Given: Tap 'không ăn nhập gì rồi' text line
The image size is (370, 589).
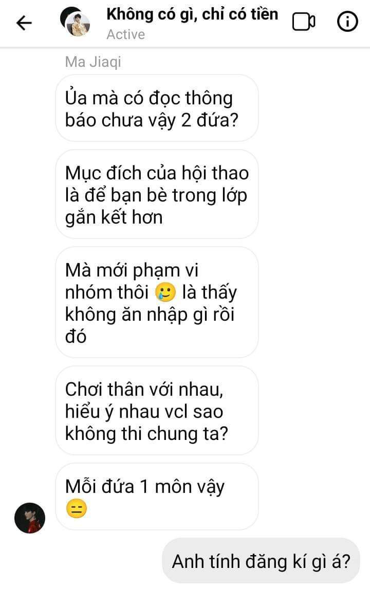Looking at the screenshot, I should pos(150,315).
